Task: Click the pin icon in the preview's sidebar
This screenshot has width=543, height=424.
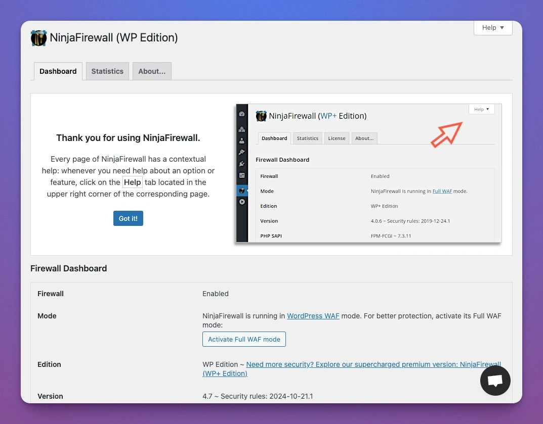Action: (242, 152)
